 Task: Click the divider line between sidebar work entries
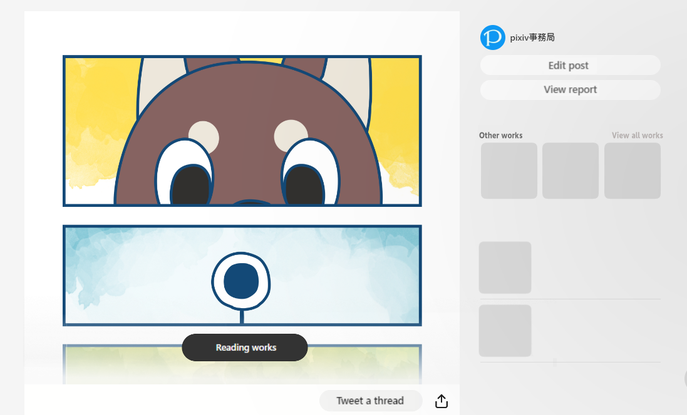(570, 299)
